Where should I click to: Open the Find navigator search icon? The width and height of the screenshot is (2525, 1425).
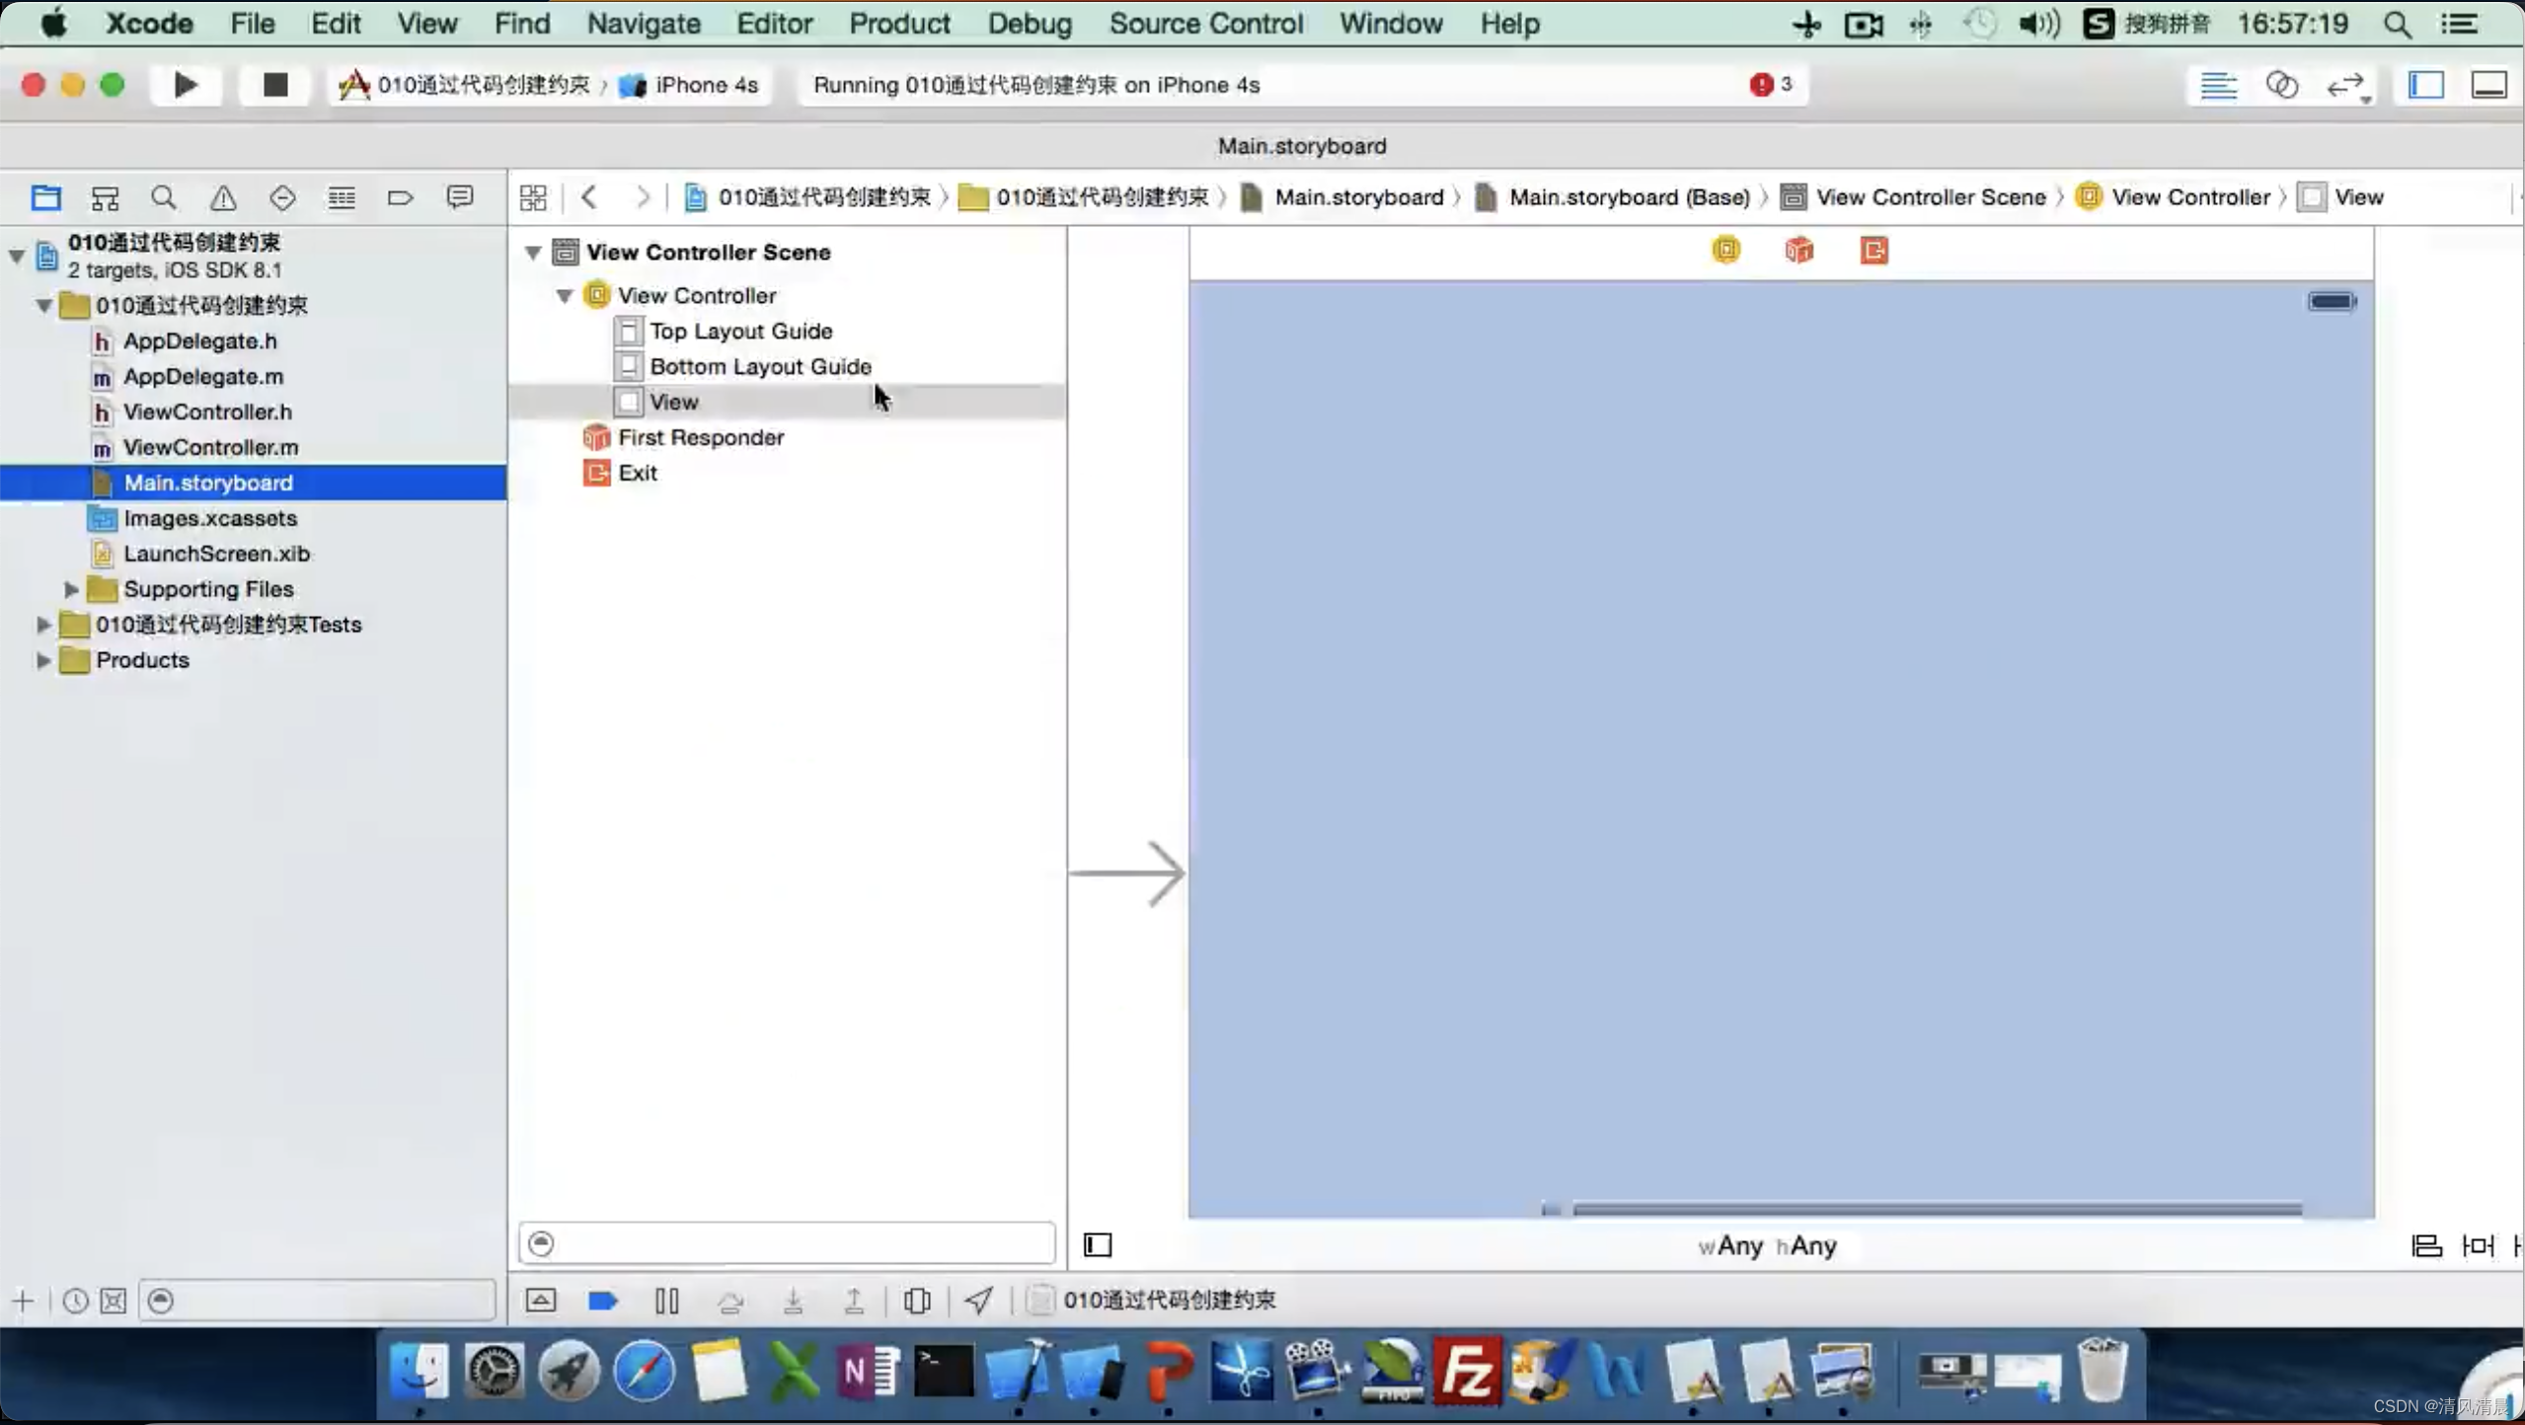pos(164,197)
